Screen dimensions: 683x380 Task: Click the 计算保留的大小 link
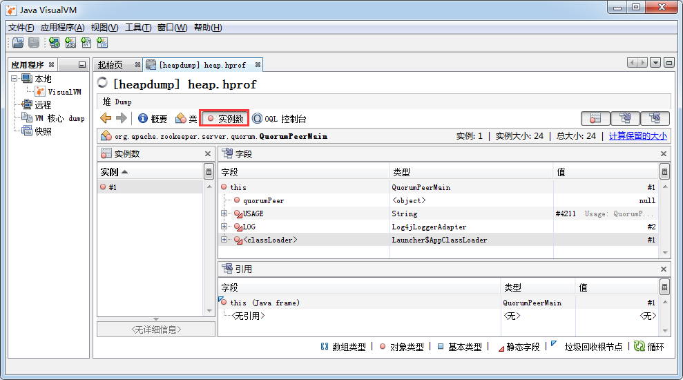pyautogui.click(x=637, y=136)
